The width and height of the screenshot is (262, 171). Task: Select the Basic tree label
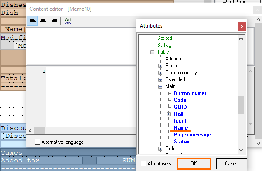click(x=171, y=66)
